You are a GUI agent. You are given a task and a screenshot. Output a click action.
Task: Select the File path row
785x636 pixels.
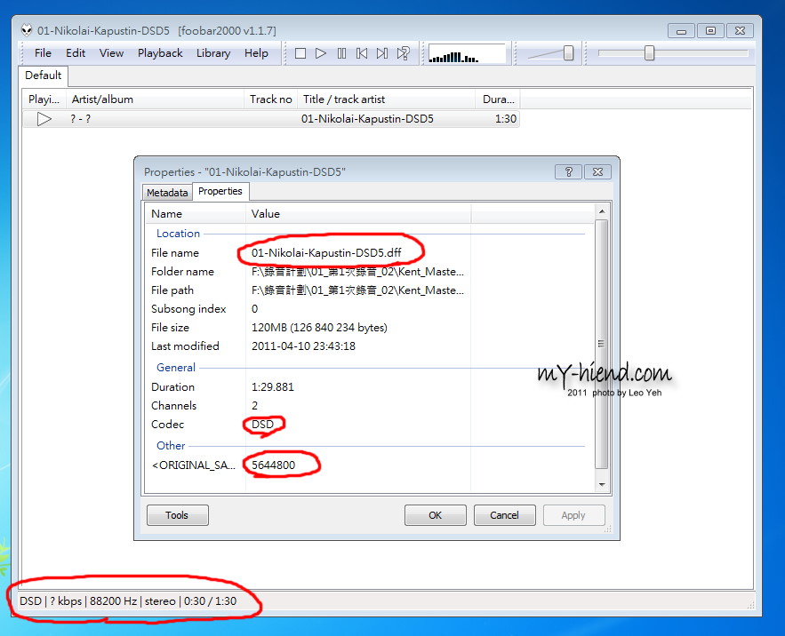tap(308, 290)
